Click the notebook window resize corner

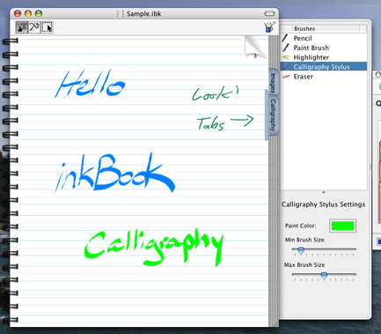275,323
